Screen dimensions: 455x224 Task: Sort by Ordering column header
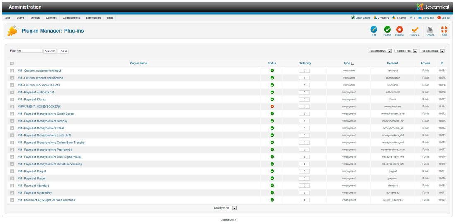tap(305, 63)
